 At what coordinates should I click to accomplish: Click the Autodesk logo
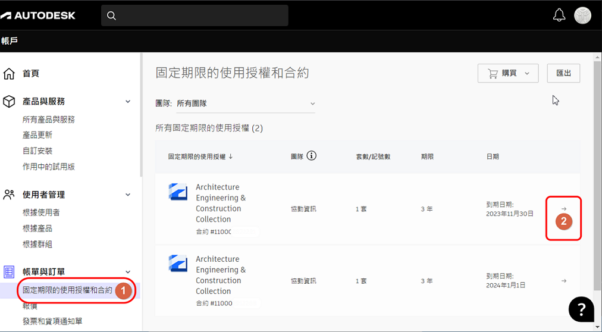[x=37, y=15]
